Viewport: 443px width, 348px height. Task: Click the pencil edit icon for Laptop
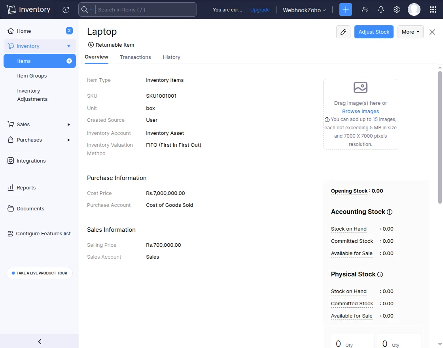tap(343, 32)
